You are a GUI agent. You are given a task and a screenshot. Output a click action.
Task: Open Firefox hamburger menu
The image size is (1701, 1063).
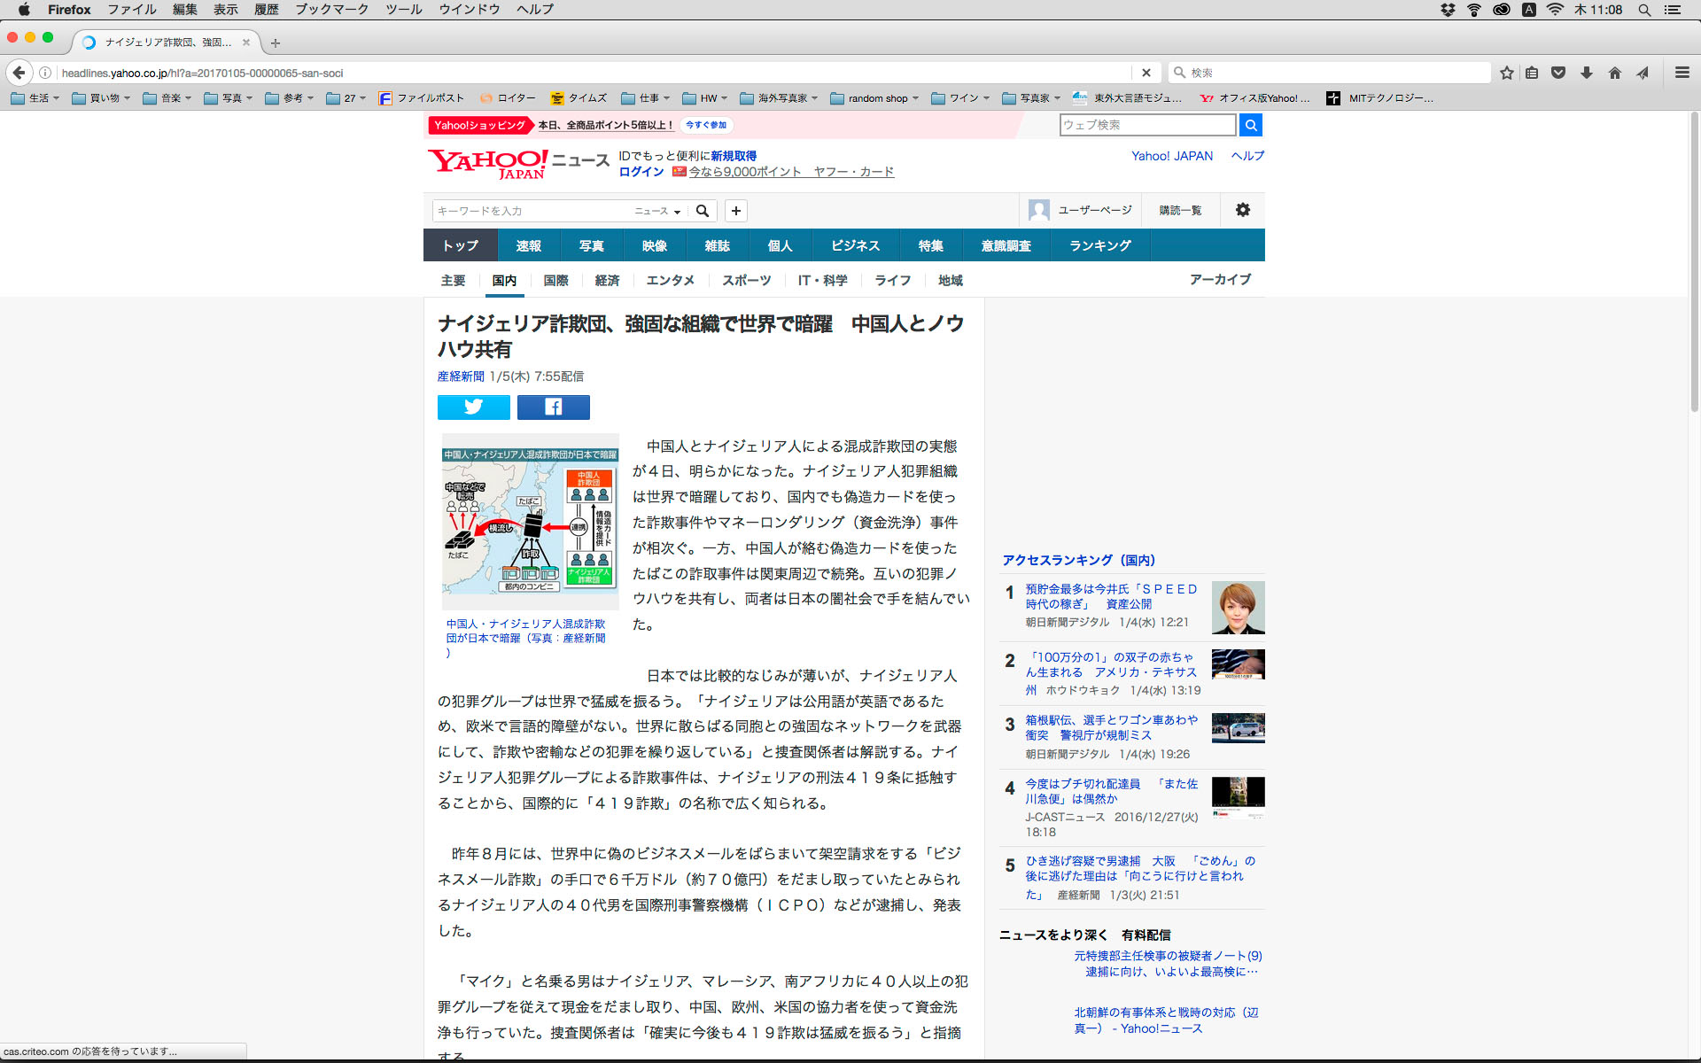point(1682,73)
